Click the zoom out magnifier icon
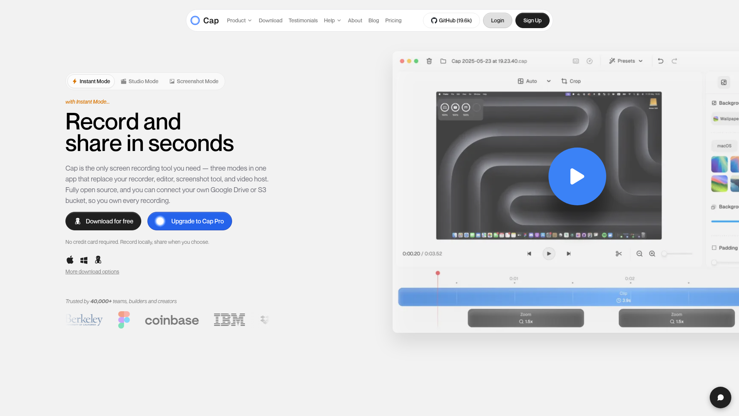739x416 pixels. (639, 253)
